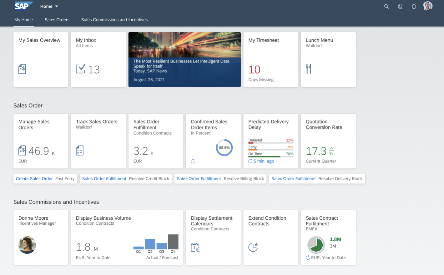Refresh the Confirmed Sales Order Items tile

[193, 161]
